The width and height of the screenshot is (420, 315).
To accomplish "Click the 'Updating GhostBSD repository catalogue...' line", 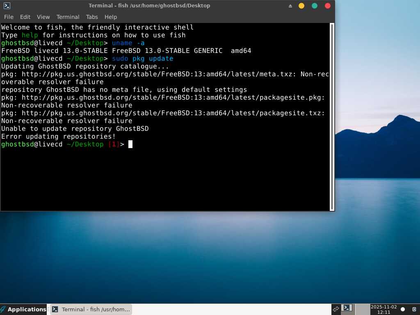I will pyautogui.click(x=85, y=66).
